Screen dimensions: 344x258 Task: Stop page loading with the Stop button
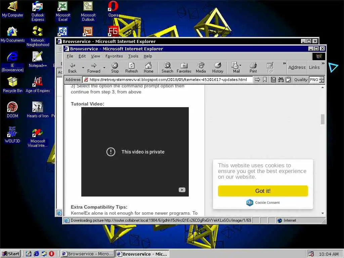(x=115, y=68)
